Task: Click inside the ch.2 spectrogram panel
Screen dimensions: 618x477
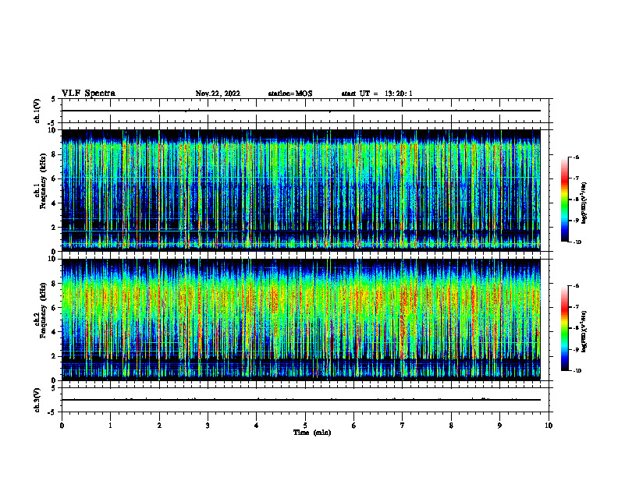Action: click(301, 320)
